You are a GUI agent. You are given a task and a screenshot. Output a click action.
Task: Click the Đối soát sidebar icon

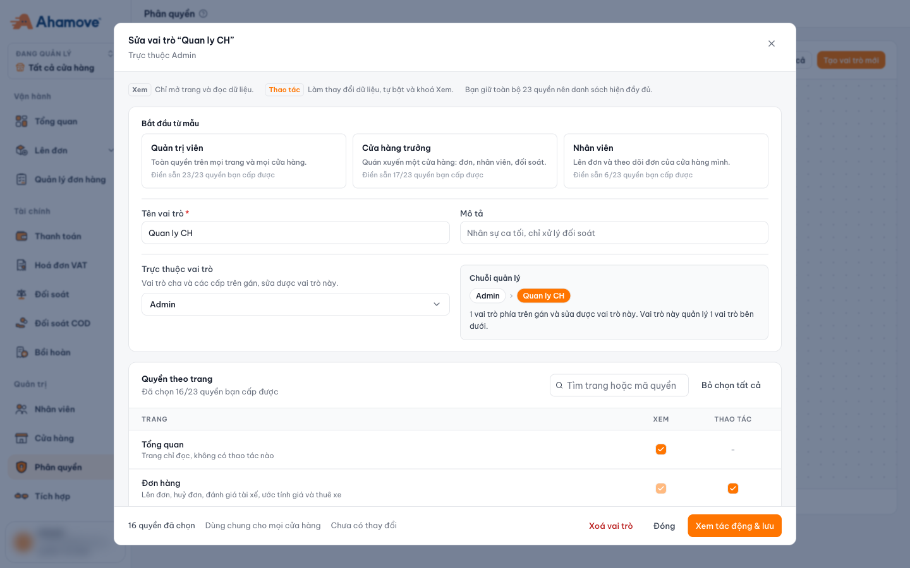(x=21, y=294)
